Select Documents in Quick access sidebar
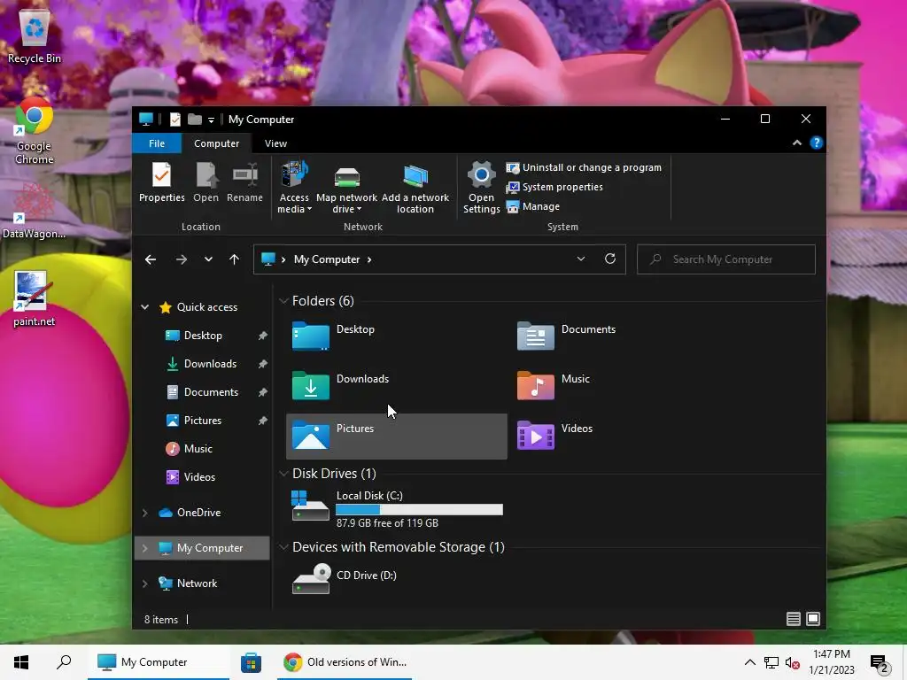 coord(211,392)
